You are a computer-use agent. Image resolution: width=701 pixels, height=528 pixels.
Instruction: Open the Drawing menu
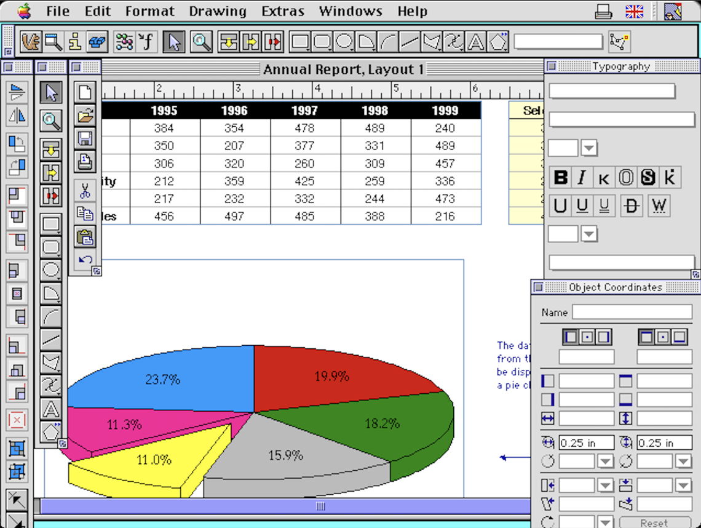pyautogui.click(x=217, y=11)
